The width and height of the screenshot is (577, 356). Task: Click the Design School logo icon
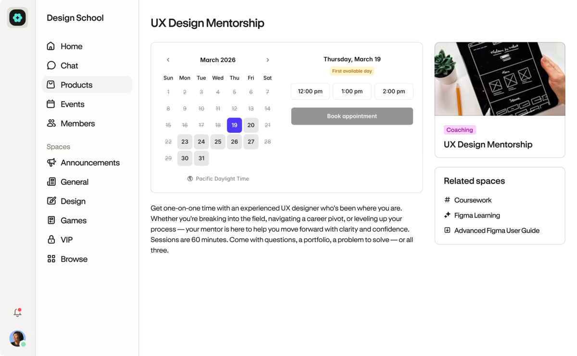point(17,18)
